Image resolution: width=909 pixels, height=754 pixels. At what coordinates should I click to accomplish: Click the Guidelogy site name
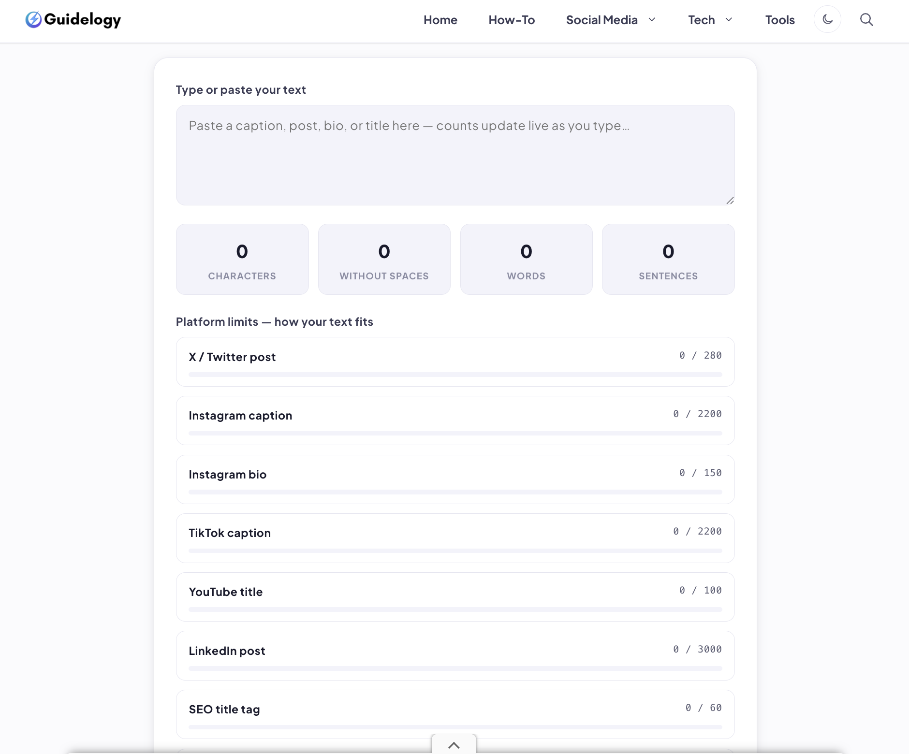pyautogui.click(x=83, y=20)
